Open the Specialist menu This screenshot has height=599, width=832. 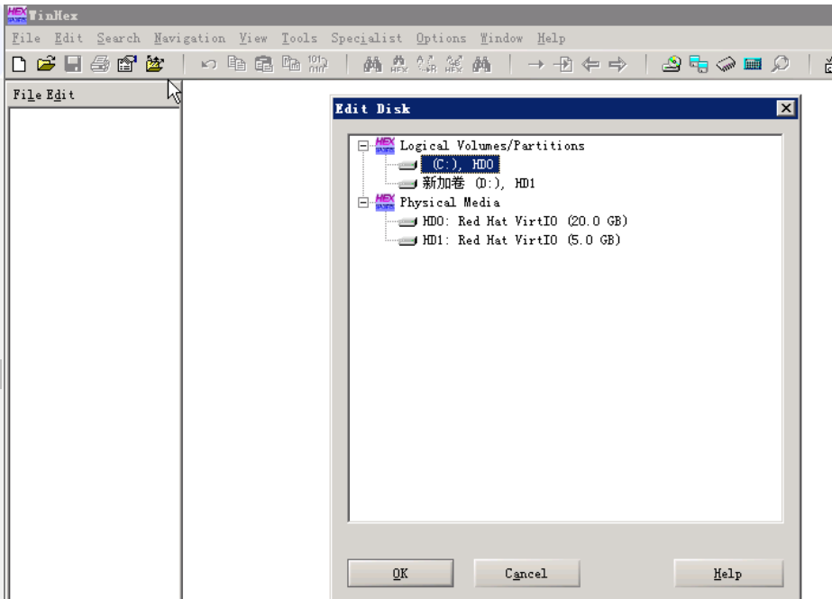367,38
